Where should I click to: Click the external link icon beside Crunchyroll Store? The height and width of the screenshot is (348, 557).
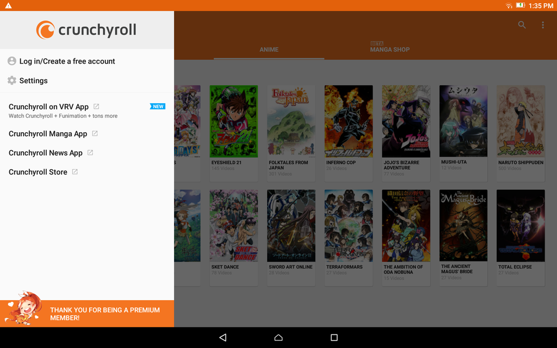coord(75,172)
